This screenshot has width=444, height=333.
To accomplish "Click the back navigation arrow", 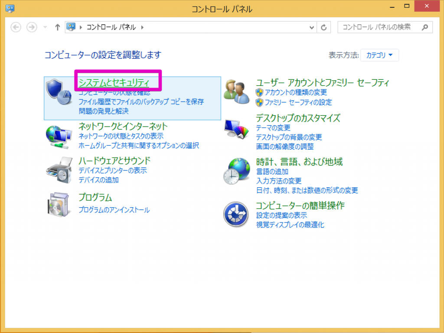I will point(16,27).
